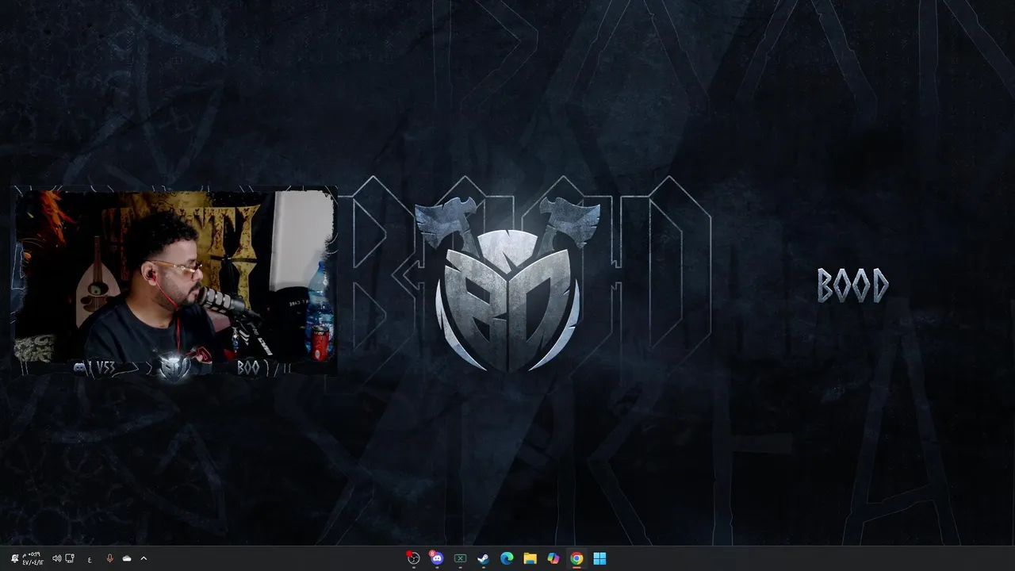Viewport: 1015px width, 571px height.
Task: Open the green X app on taskbar
Action: (x=460, y=558)
